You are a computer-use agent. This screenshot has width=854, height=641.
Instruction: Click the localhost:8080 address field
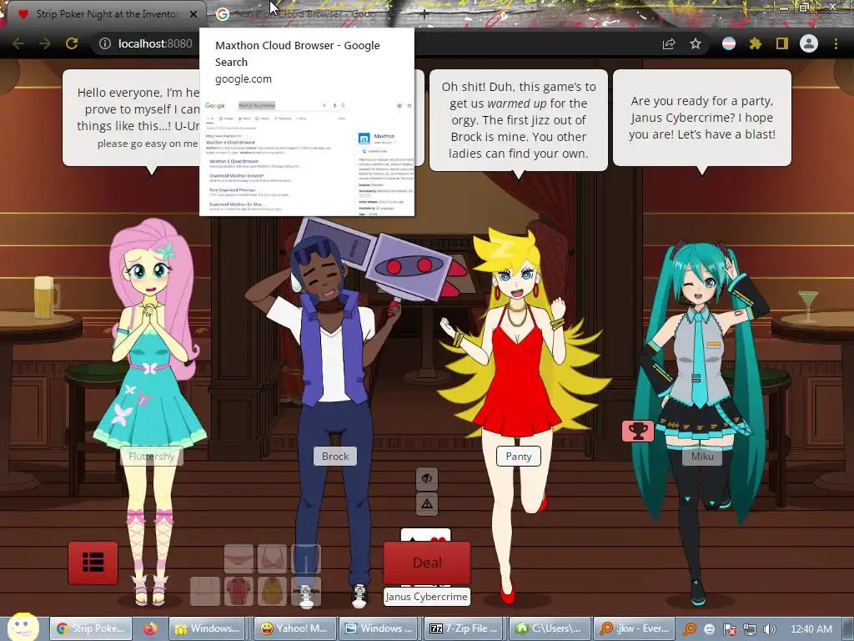tap(155, 43)
